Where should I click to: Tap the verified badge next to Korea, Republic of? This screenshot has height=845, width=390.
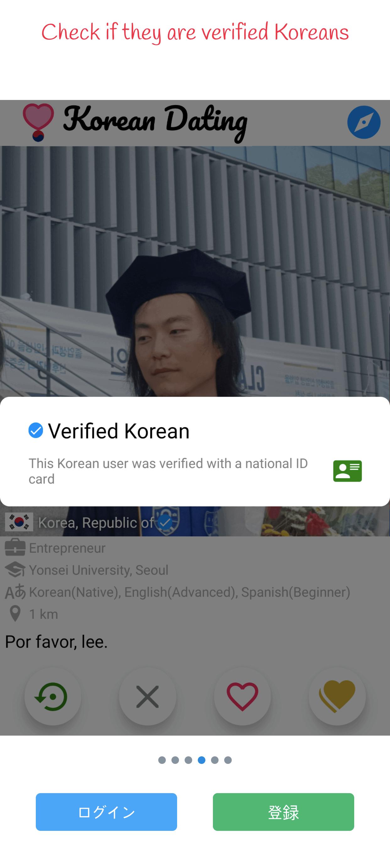165,522
